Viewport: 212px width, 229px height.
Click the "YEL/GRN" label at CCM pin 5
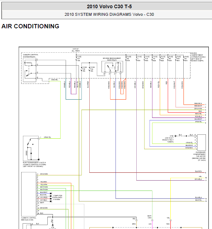tap(43, 185)
